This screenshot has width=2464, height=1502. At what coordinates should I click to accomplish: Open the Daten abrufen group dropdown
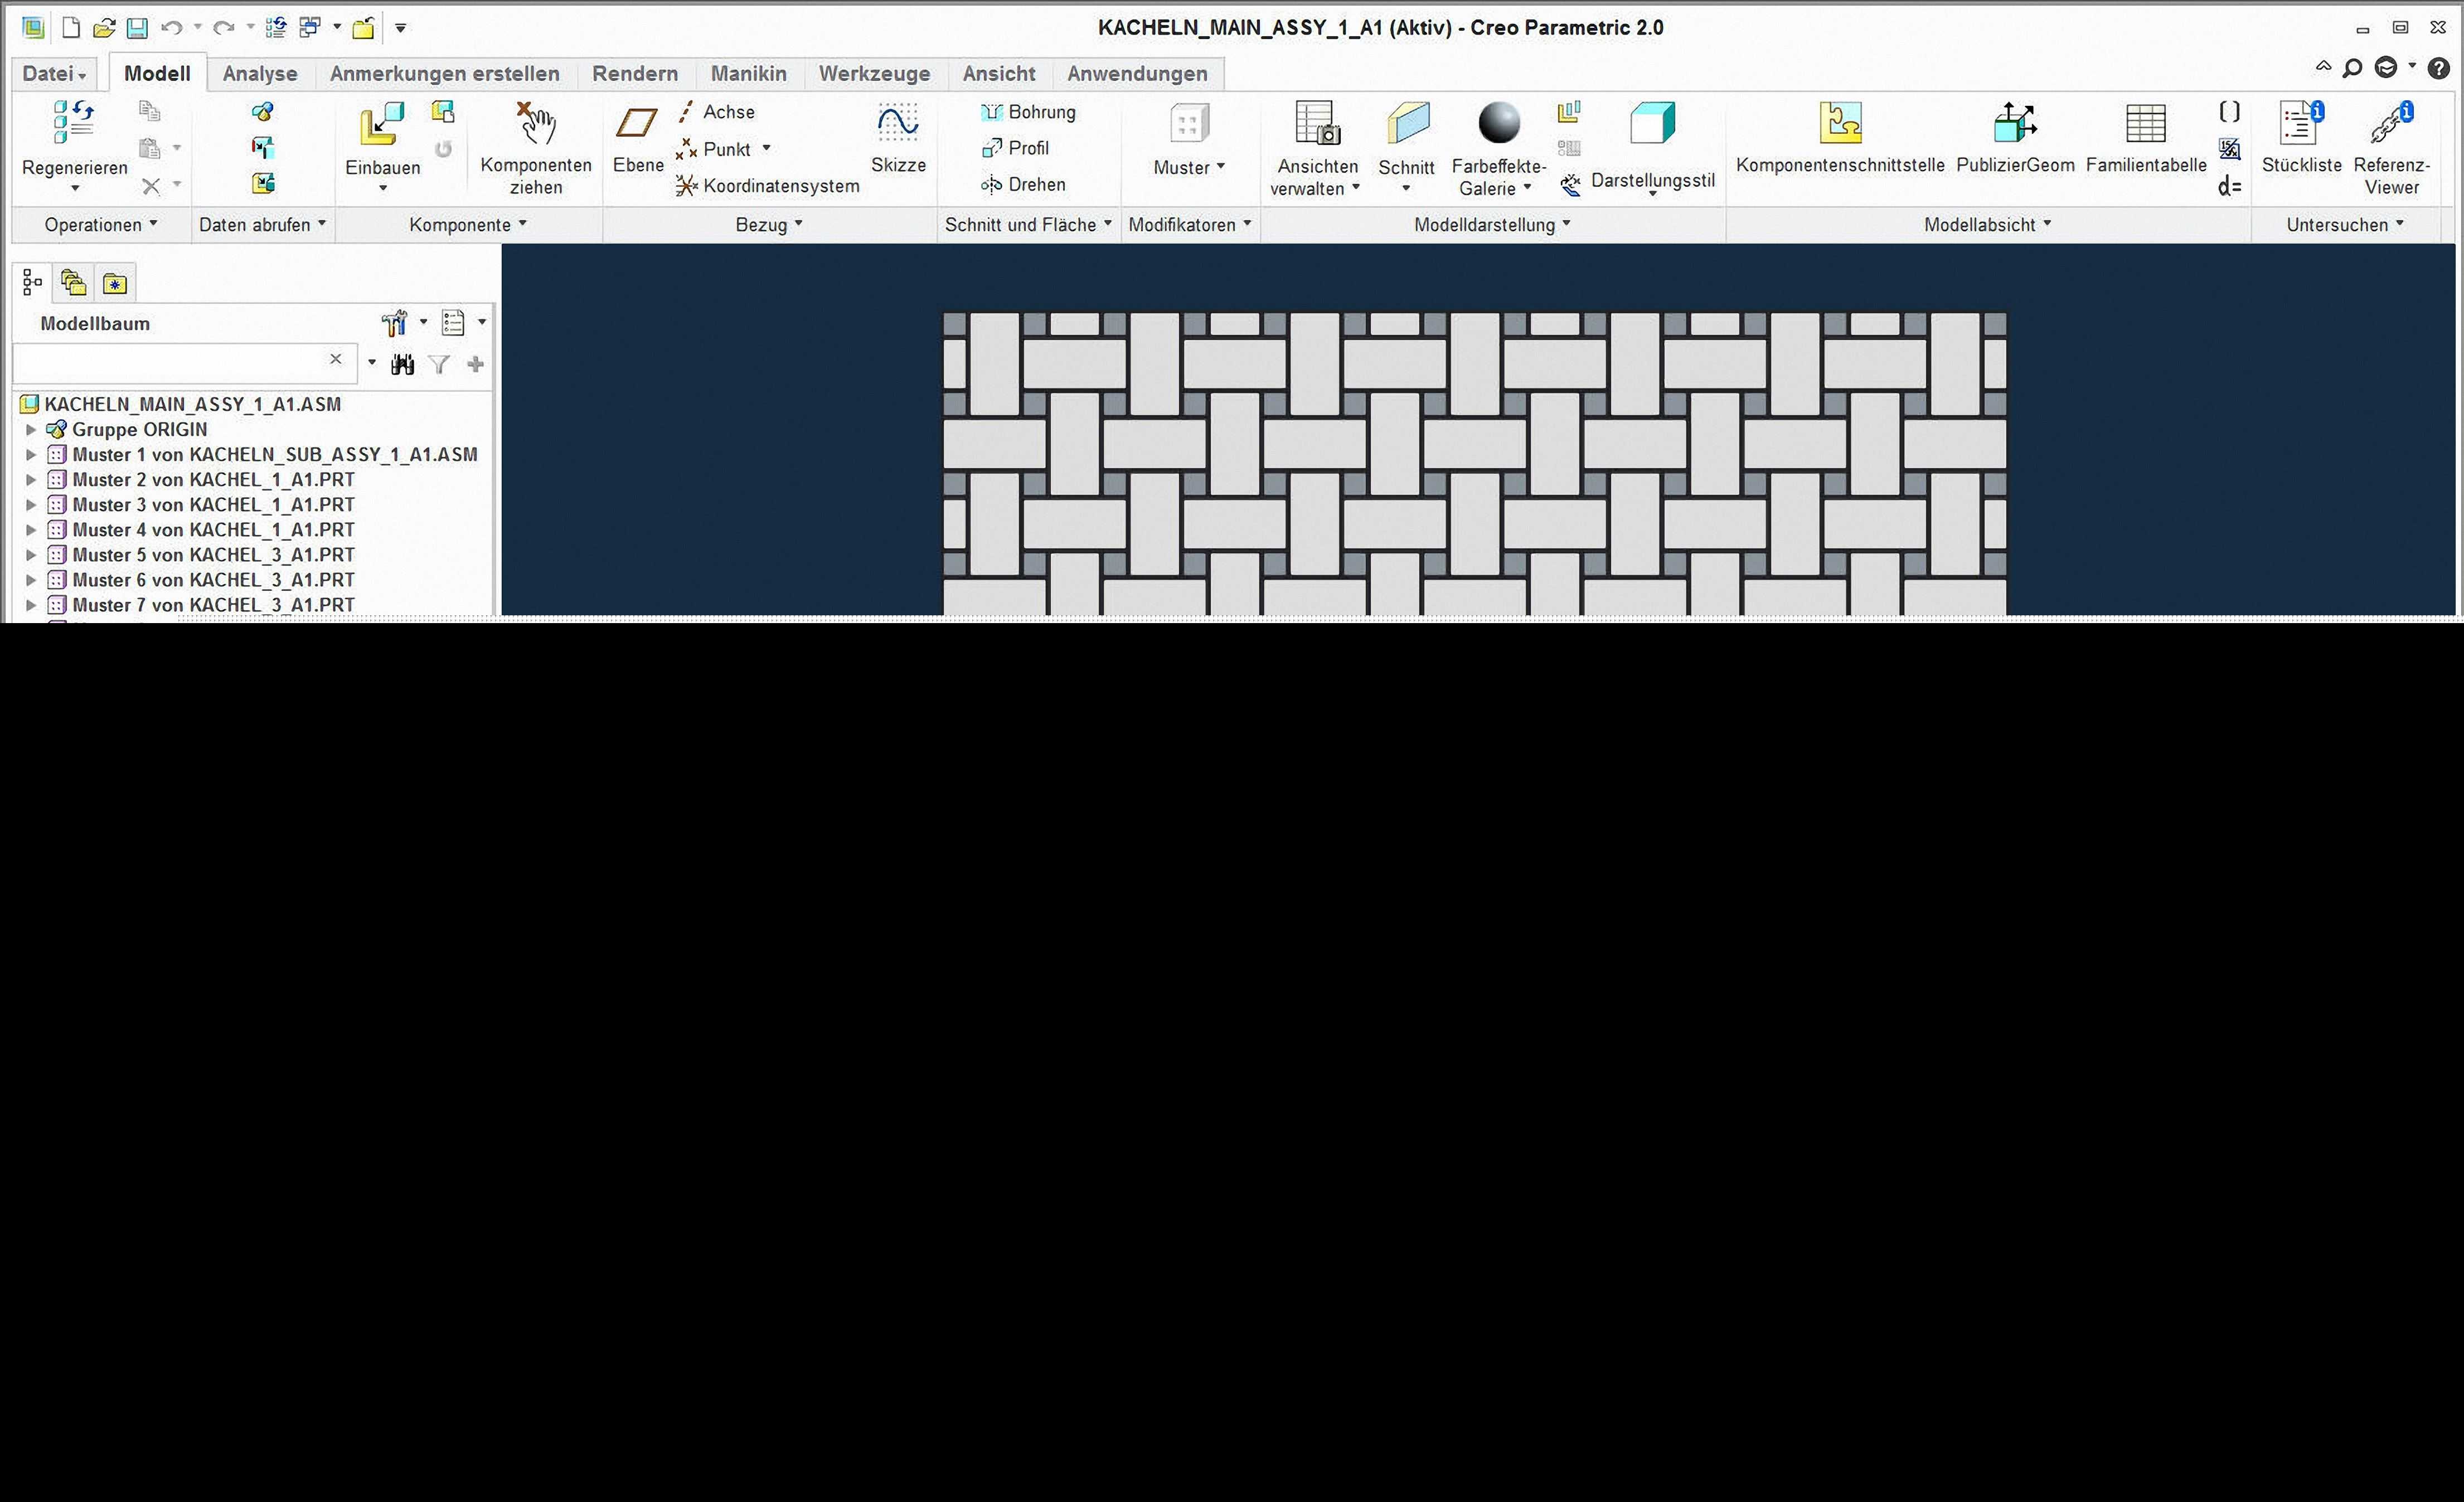[x=262, y=225]
